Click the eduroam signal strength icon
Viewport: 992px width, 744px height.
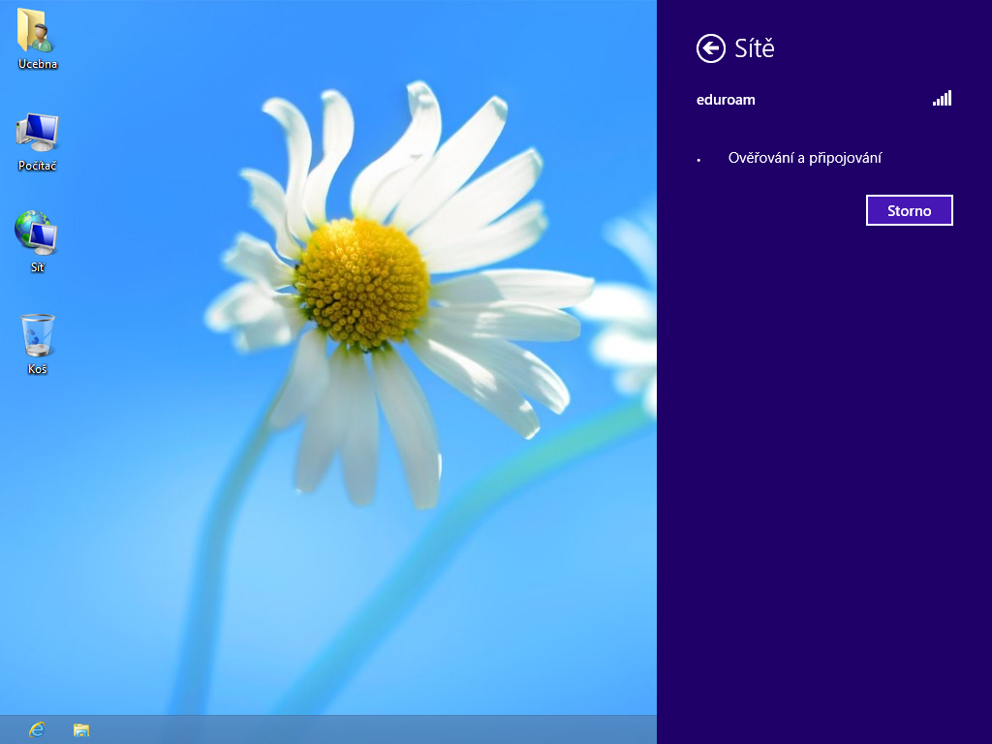(x=942, y=98)
